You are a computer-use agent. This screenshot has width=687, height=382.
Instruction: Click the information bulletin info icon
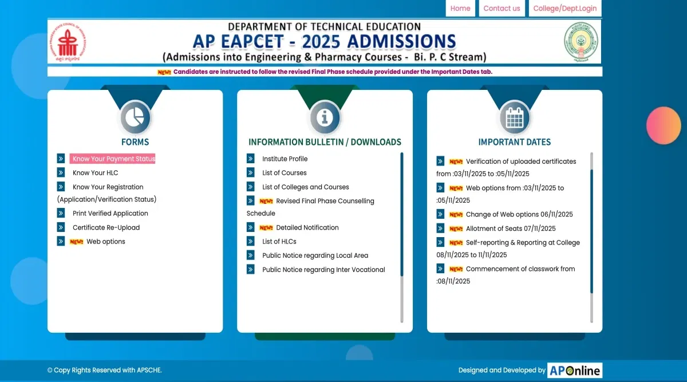click(325, 118)
